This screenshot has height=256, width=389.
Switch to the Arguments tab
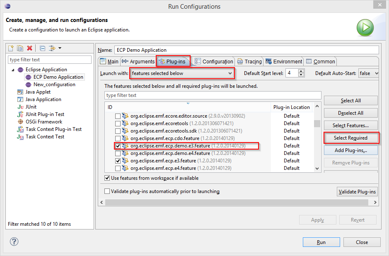pos(138,62)
